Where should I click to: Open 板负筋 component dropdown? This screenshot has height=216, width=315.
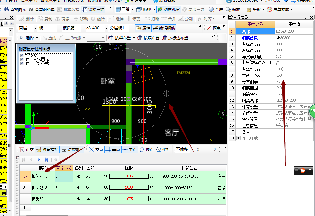click(83, 28)
